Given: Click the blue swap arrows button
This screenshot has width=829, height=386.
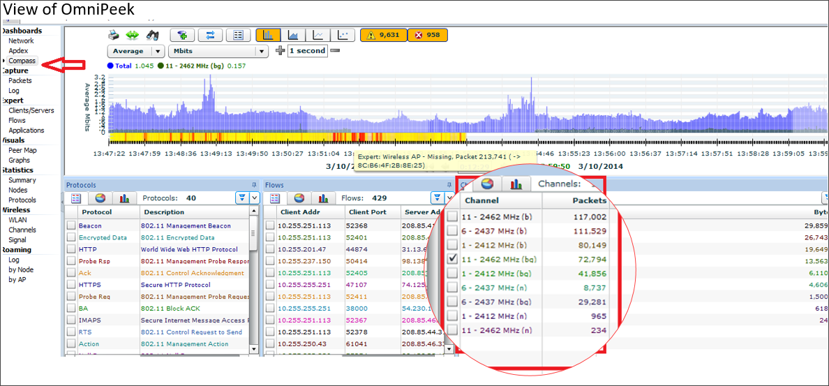Looking at the screenshot, I should (211, 36).
